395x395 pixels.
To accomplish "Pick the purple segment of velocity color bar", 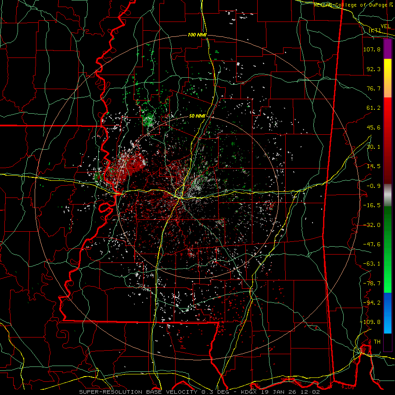I will coord(388,49).
